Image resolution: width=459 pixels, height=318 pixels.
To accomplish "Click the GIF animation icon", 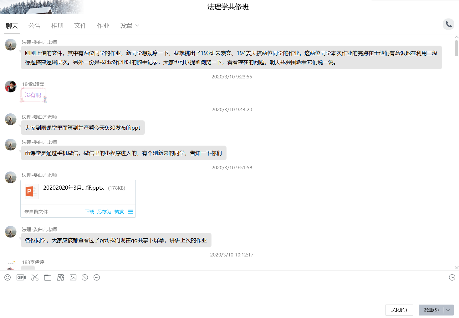I will click(x=21, y=277).
